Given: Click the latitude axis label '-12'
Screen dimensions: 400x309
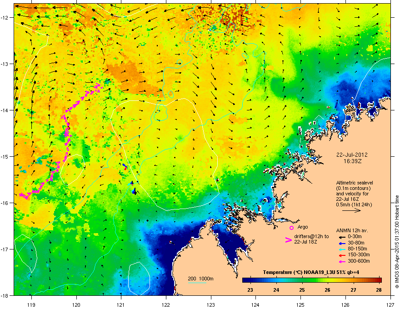Looking at the screenshot, I should pyautogui.click(x=5, y=18).
